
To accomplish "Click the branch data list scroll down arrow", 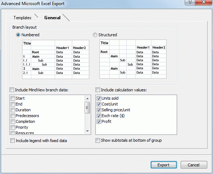I will coord(87,131).
